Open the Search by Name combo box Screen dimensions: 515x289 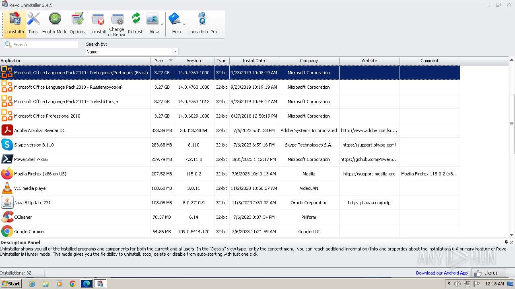coord(132,52)
